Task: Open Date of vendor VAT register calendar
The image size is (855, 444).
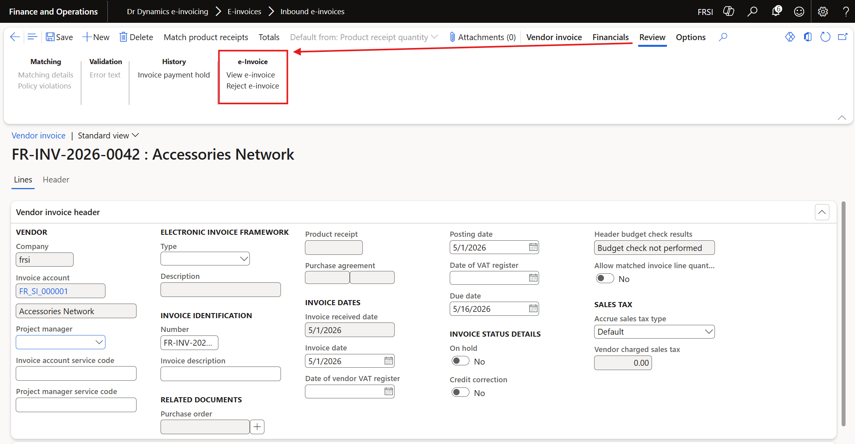Action: tap(388, 391)
